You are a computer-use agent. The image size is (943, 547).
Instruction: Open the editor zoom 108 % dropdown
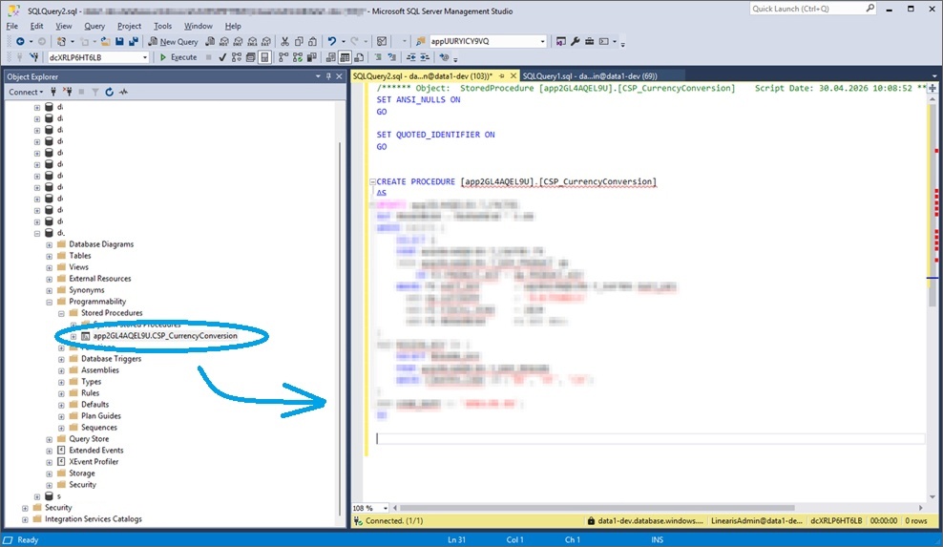tap(385, 508)
